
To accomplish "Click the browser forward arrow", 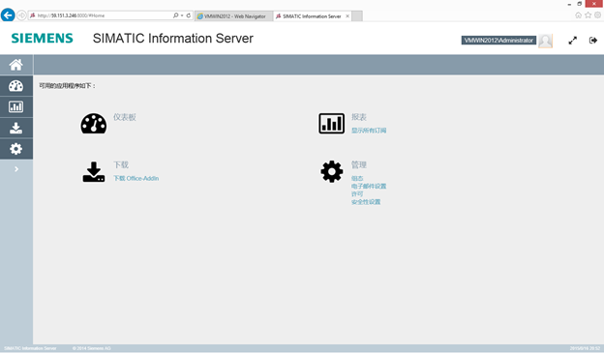I will point(21,15).
